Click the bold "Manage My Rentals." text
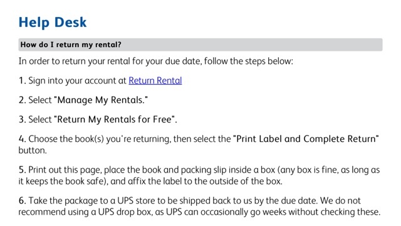This screenshot has width=401, height=226. tap(102, 100)
